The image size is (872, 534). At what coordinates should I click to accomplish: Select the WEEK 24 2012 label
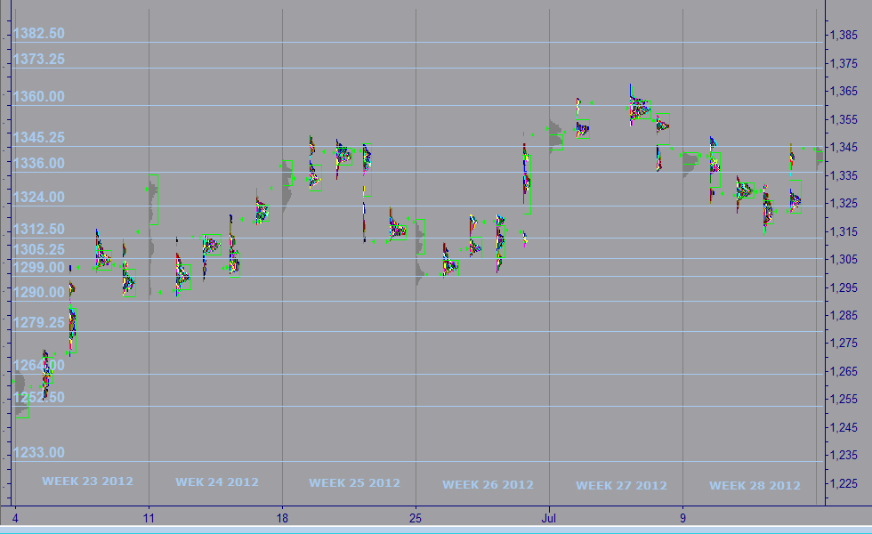click(217, 482)
